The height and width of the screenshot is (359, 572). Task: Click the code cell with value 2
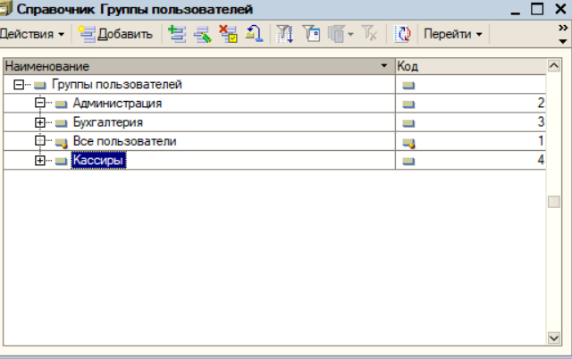(x=471, y=103)
